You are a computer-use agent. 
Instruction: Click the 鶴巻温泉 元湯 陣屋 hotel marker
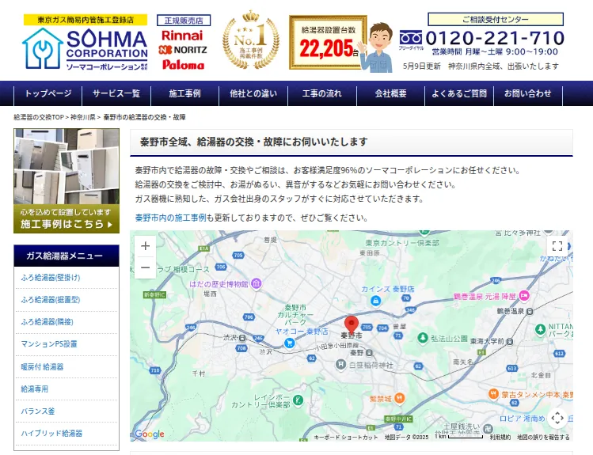(x=524, y=296)
